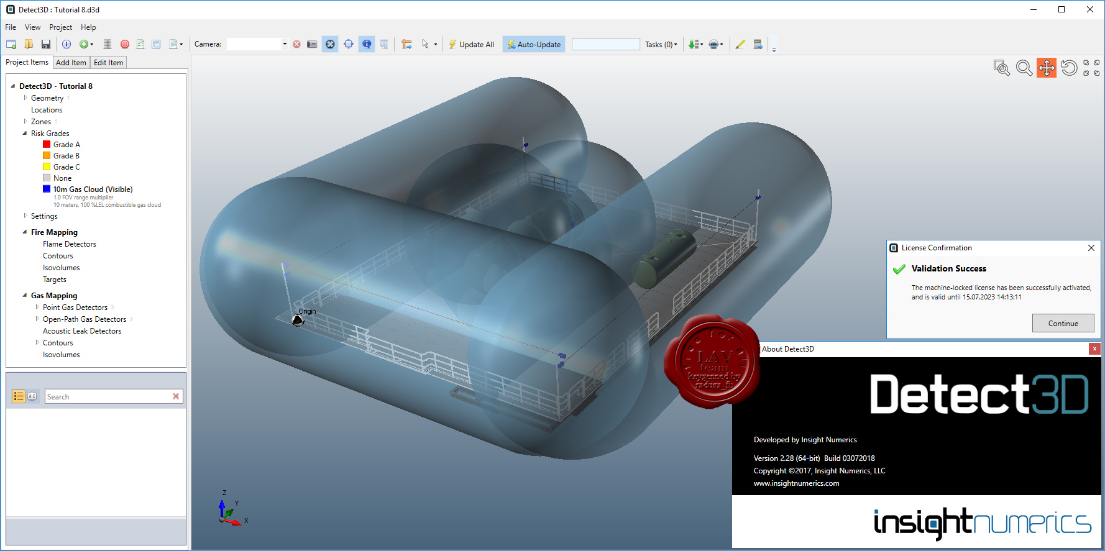Expand Point Gas Detectors node
This screenshot has height=551, width=1105.
point(37,307)
